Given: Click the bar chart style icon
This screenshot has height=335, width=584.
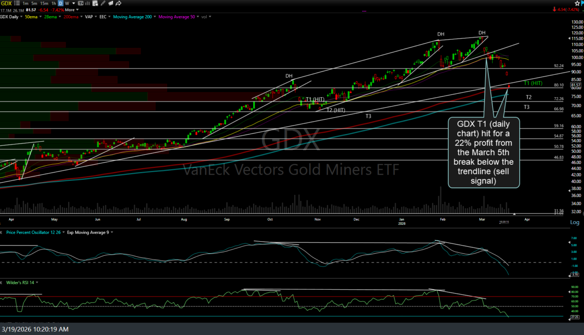Looking at the screenshot, I should [x=88, y=3].
